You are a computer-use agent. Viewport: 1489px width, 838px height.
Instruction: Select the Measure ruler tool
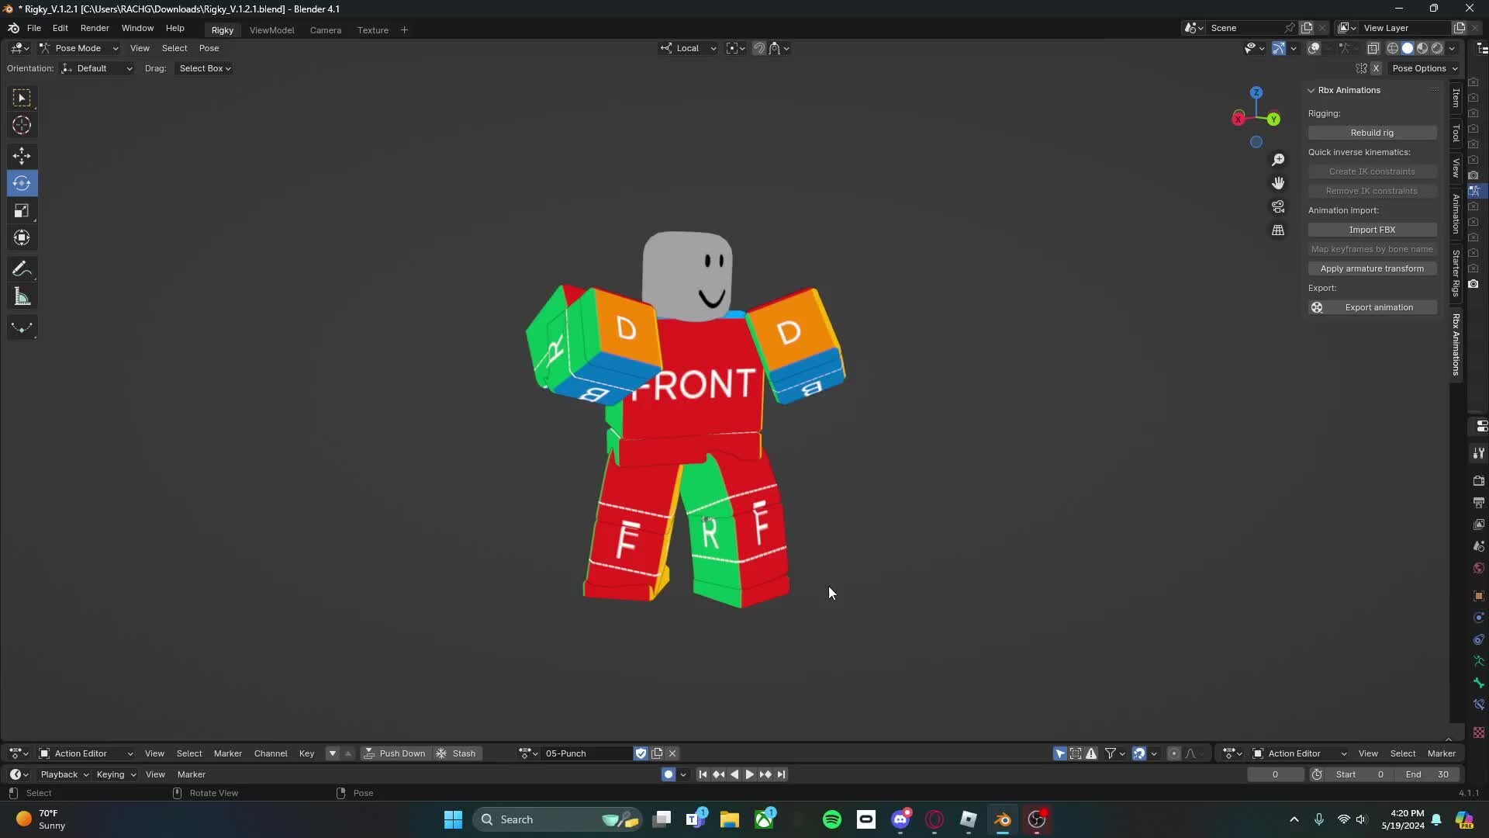coord(22,297)
